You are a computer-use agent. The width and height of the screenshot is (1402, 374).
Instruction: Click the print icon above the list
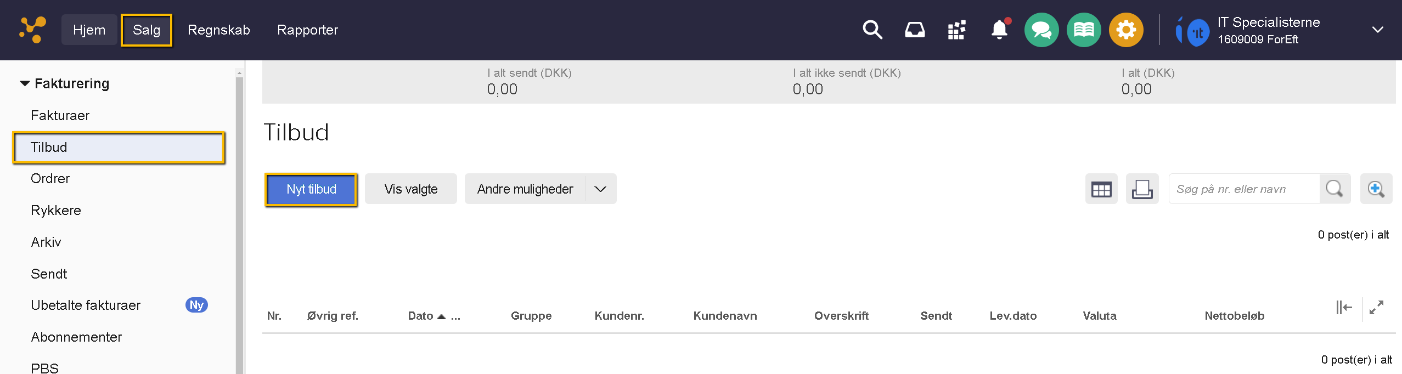1142,189
